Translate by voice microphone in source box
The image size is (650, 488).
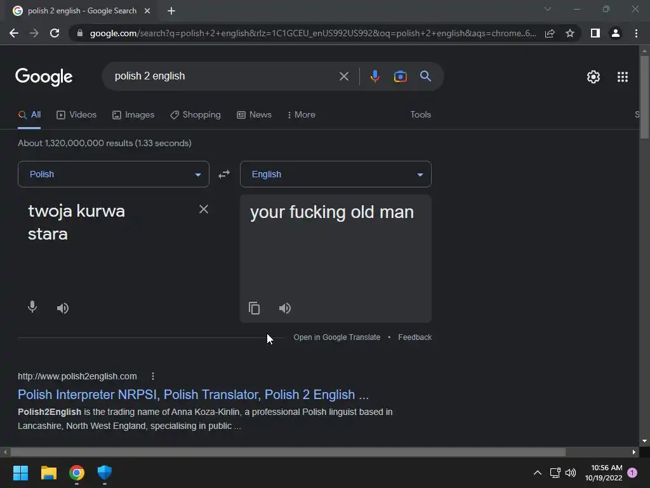[x=32, y=307]
